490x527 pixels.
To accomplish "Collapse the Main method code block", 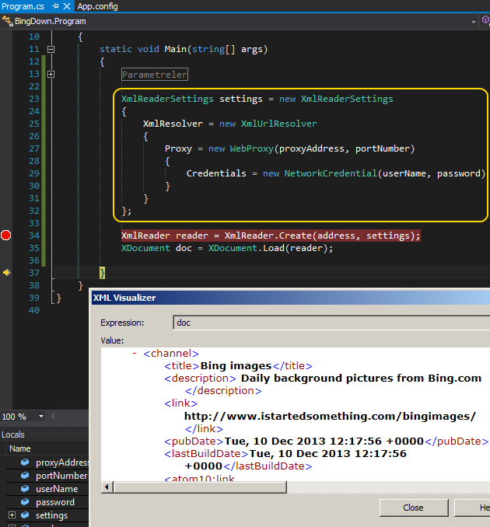I will pyautogui.click(x=51, y=49).
